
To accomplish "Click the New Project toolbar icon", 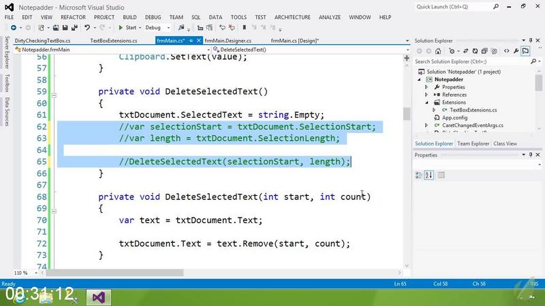I will click(41, 27).
